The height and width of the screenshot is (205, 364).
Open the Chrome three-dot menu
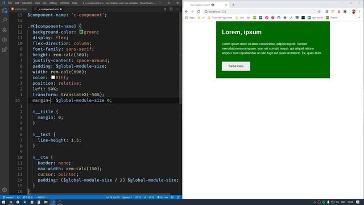tap(360, 11)
